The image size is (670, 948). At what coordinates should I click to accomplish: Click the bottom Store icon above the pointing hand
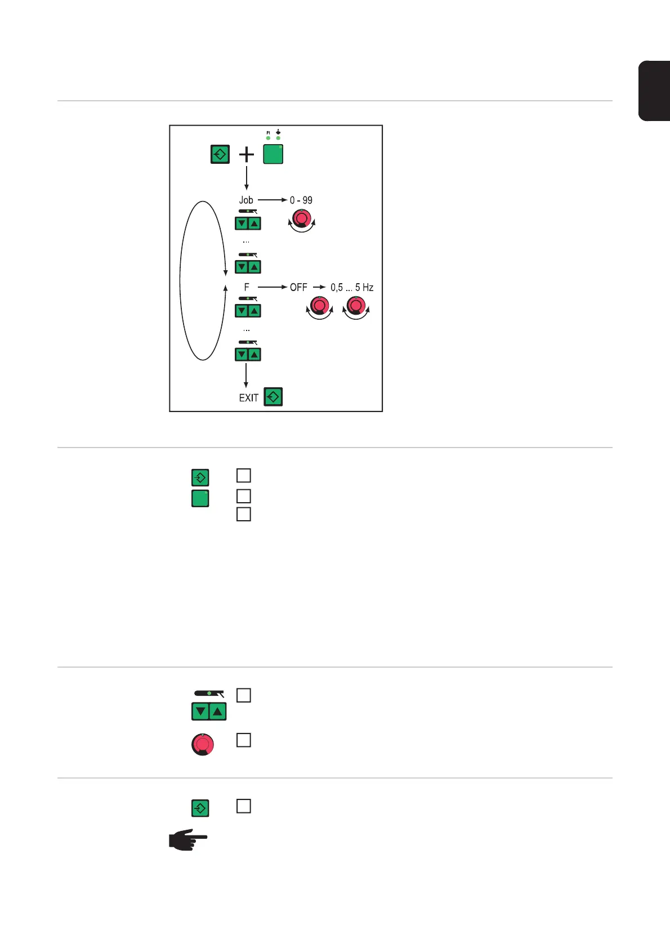coord(200,808)
